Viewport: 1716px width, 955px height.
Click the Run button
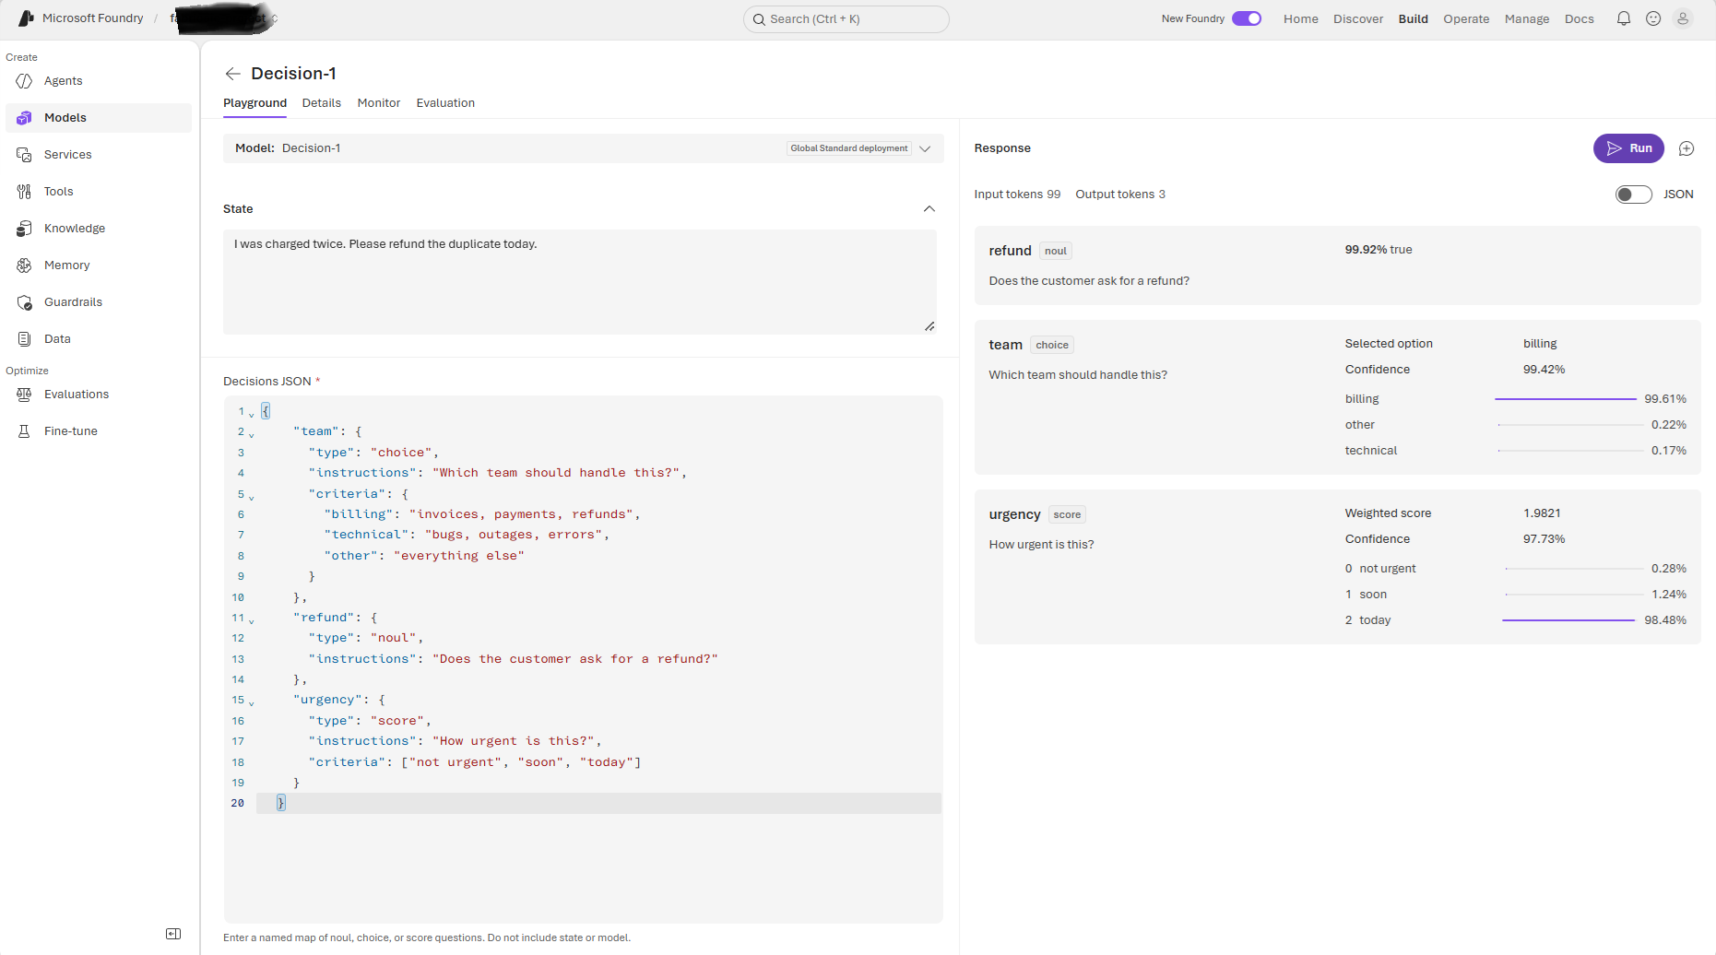pos(1628,148)
